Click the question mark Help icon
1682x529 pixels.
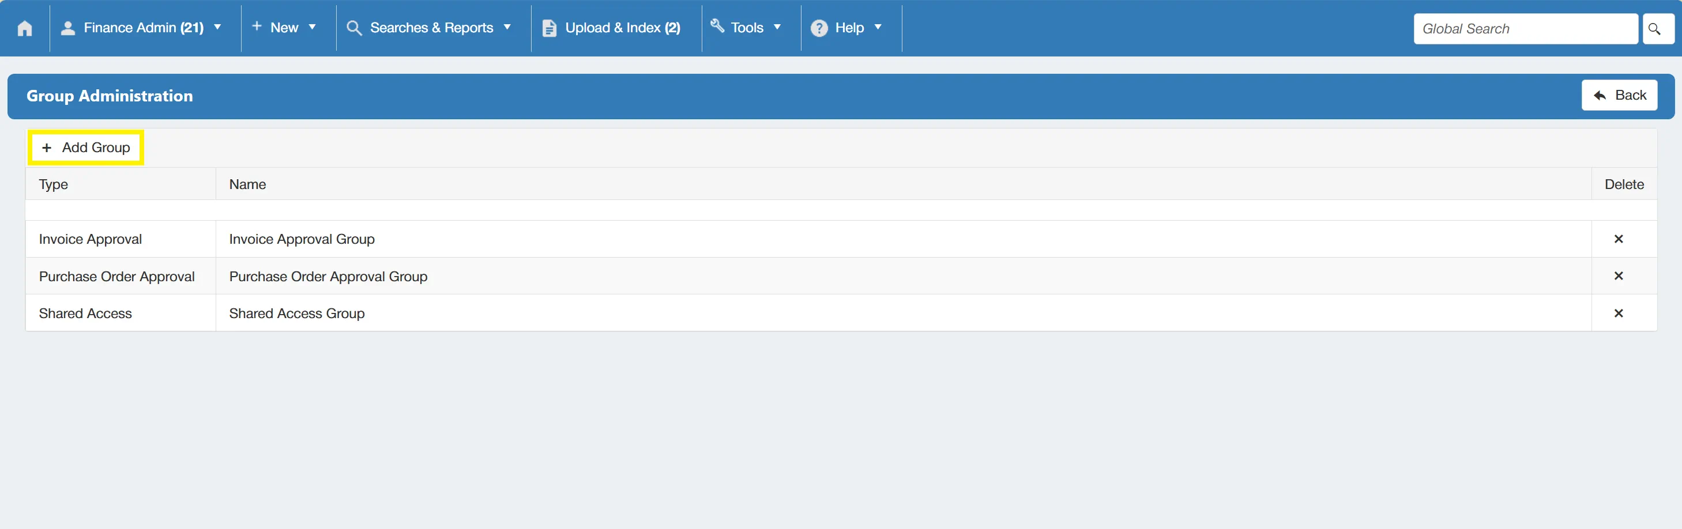819,28
